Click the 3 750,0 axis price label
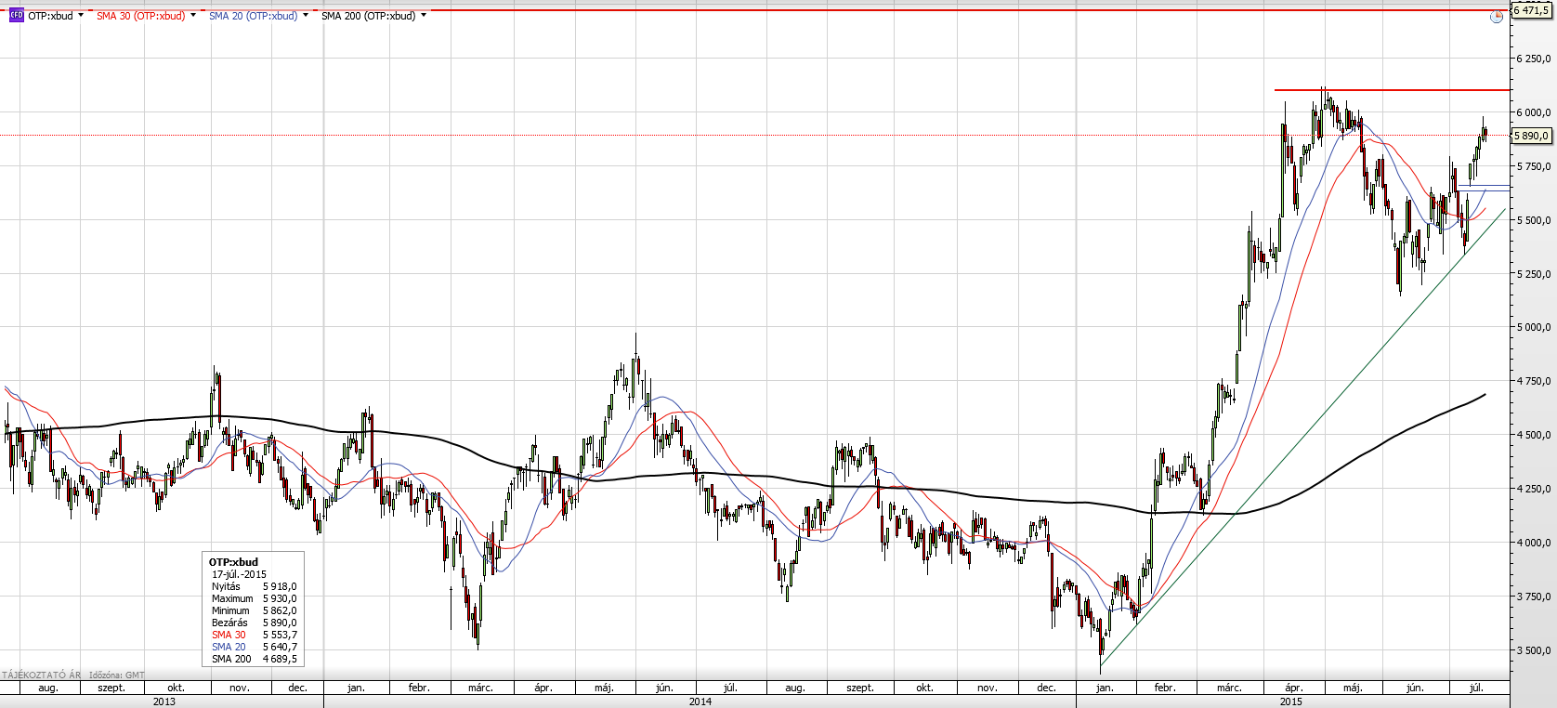 tap(1533, 597)
